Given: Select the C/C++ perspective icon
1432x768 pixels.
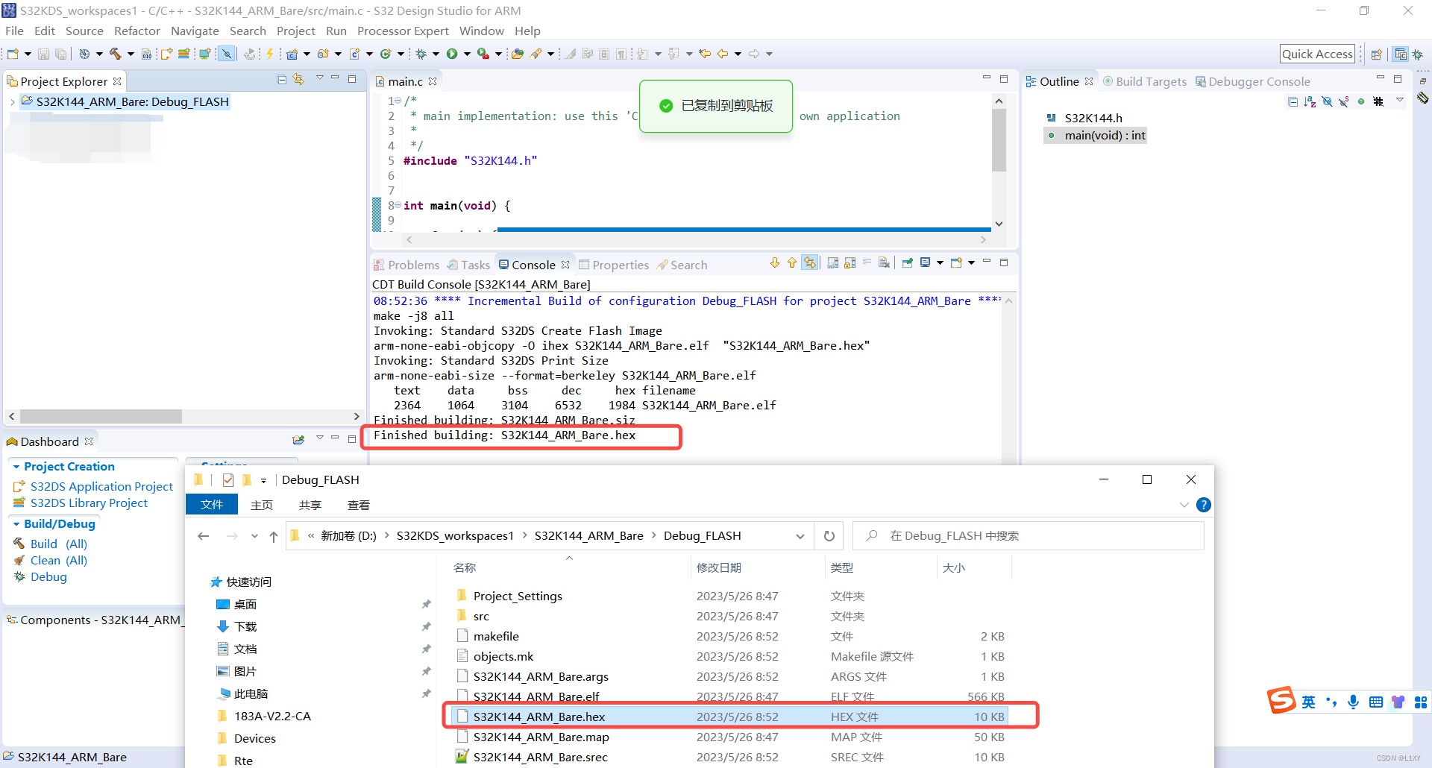Looking at the screenshot, I should (1400, 54).
